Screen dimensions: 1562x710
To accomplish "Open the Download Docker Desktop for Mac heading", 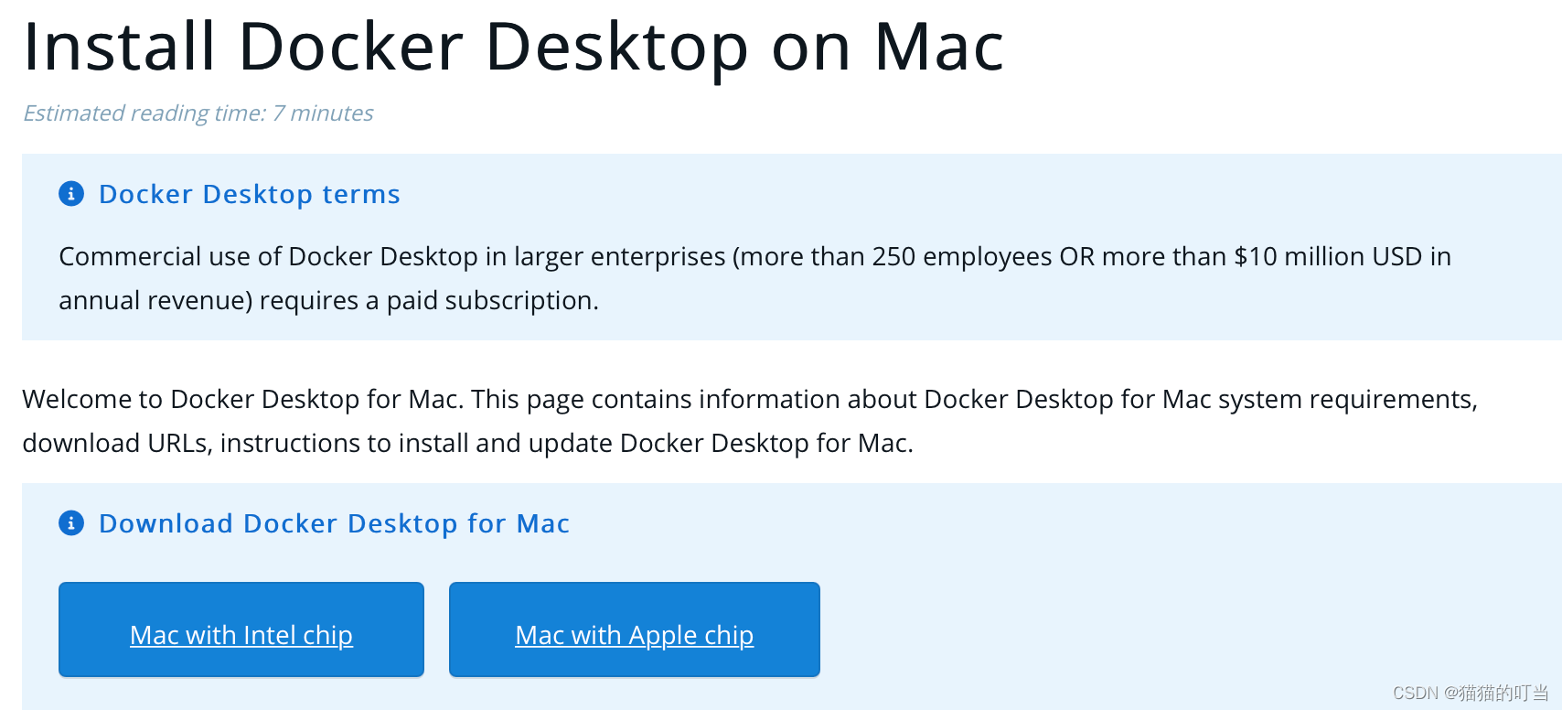I will 334,523.
